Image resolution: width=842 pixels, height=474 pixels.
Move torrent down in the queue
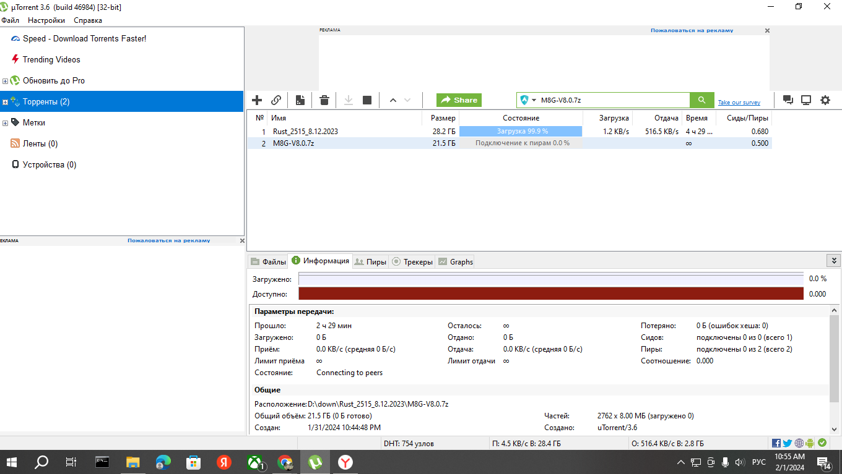tap(407, 100)
